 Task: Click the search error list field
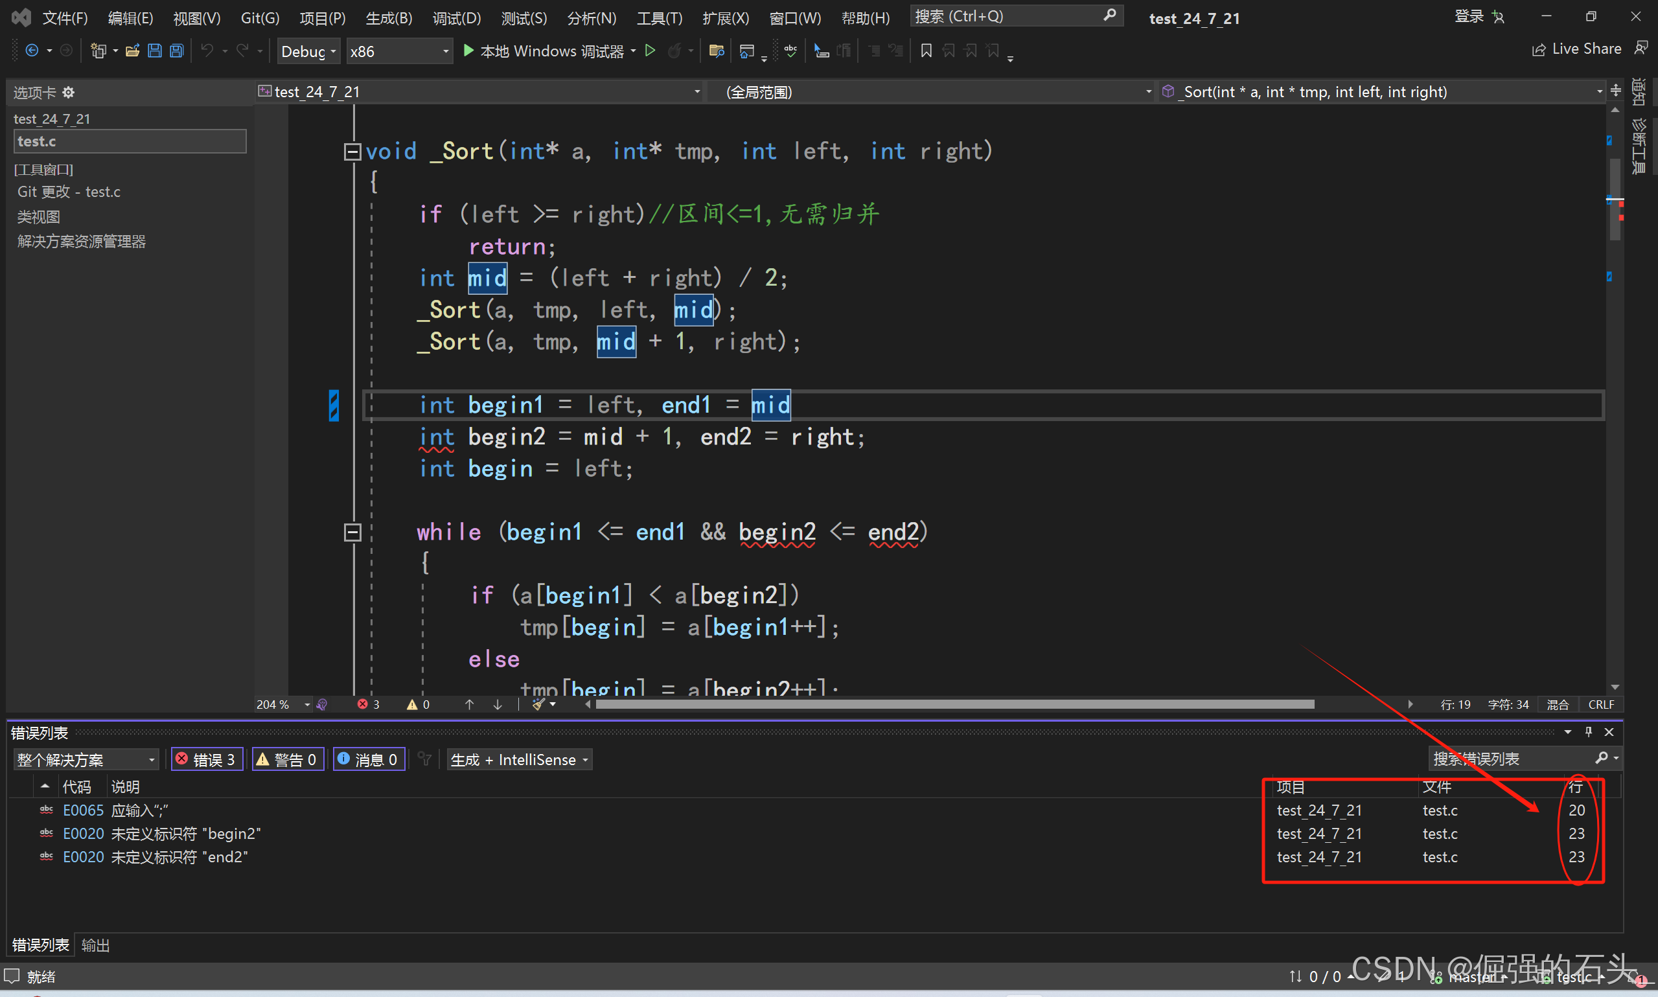1512,759
